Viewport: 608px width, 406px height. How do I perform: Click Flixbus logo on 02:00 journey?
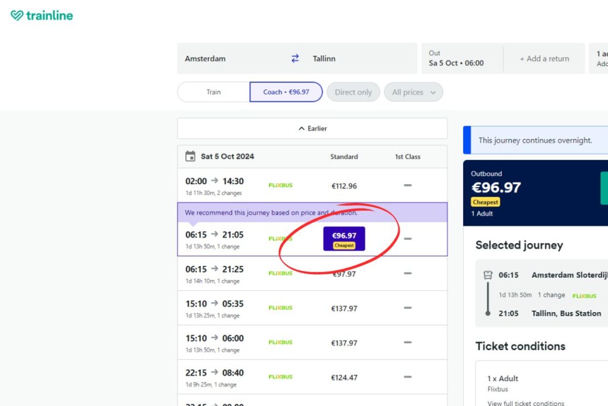point(280,185)
